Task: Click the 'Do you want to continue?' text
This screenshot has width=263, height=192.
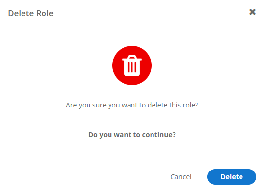Action: [x=132, y=135]
